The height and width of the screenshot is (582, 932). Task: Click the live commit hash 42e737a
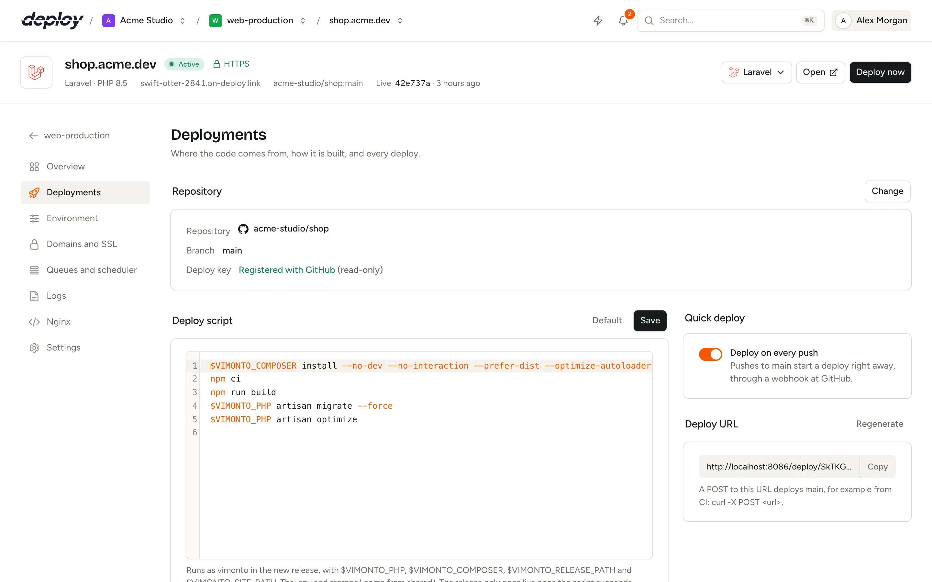[412, 83]
